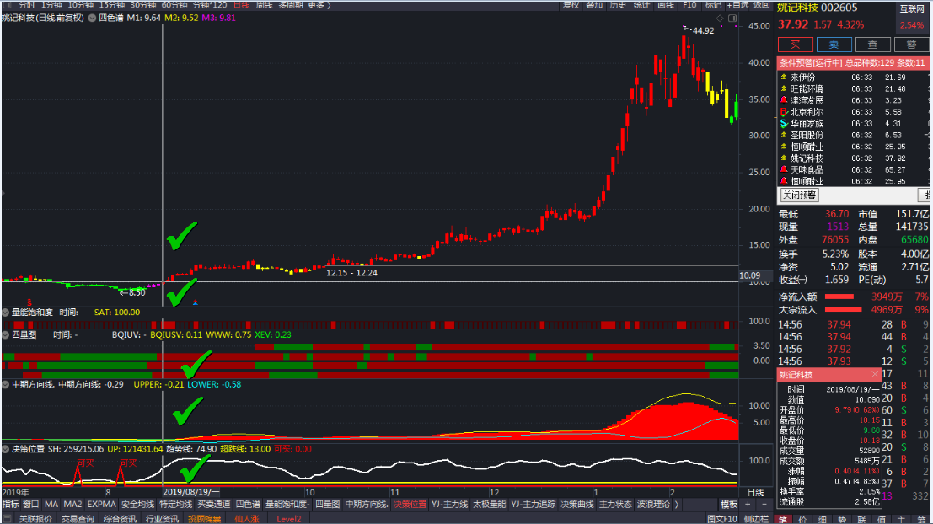Toggle the 量能饱和度 indicator panel circle
This screenshot has height=524, width=933.
tap(6, 312)
